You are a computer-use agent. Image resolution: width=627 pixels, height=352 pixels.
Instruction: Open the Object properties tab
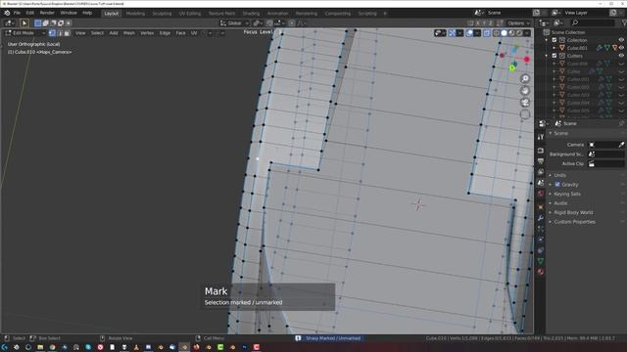coord(541,207)
